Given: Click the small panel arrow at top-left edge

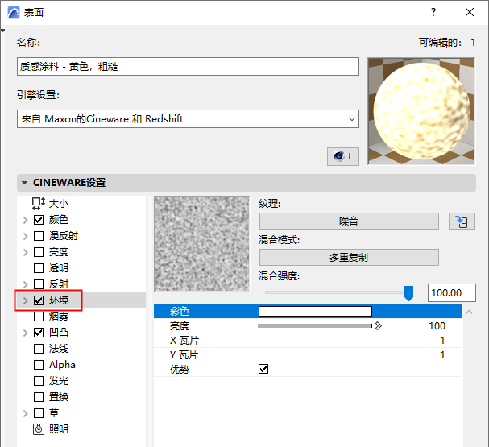Looking at the screenshot, I should pos(2,31).
